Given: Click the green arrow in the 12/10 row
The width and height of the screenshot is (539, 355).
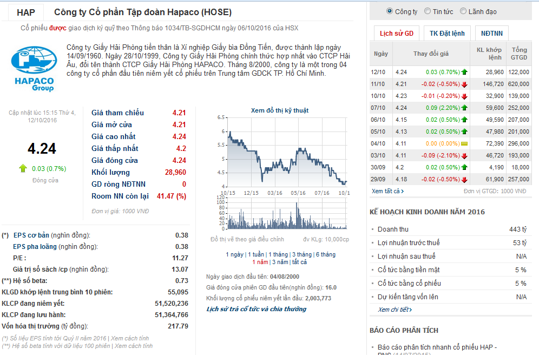Looking at the screenshot, I should click(x=464, y=72).
